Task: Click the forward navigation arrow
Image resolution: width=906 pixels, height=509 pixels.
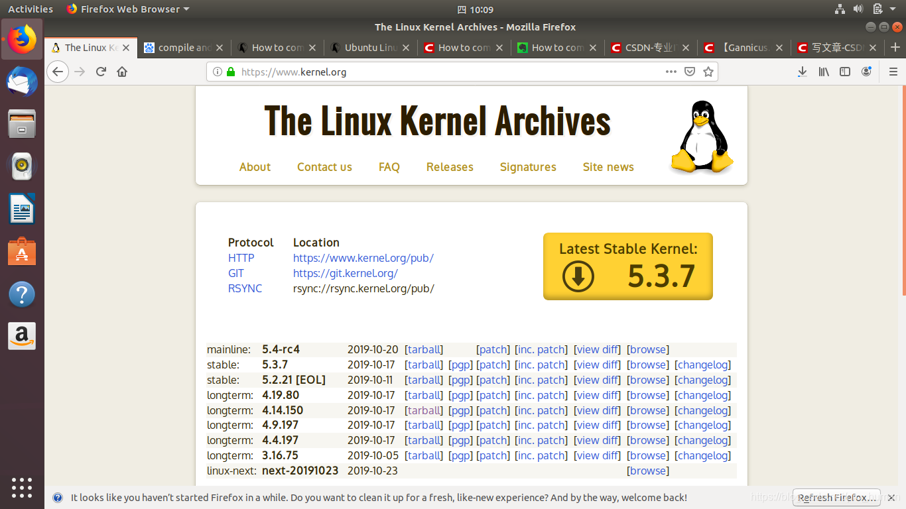Action: tap(80, 72)
